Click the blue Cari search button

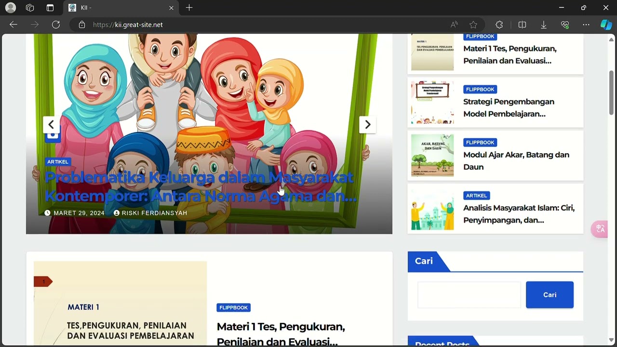550,294
